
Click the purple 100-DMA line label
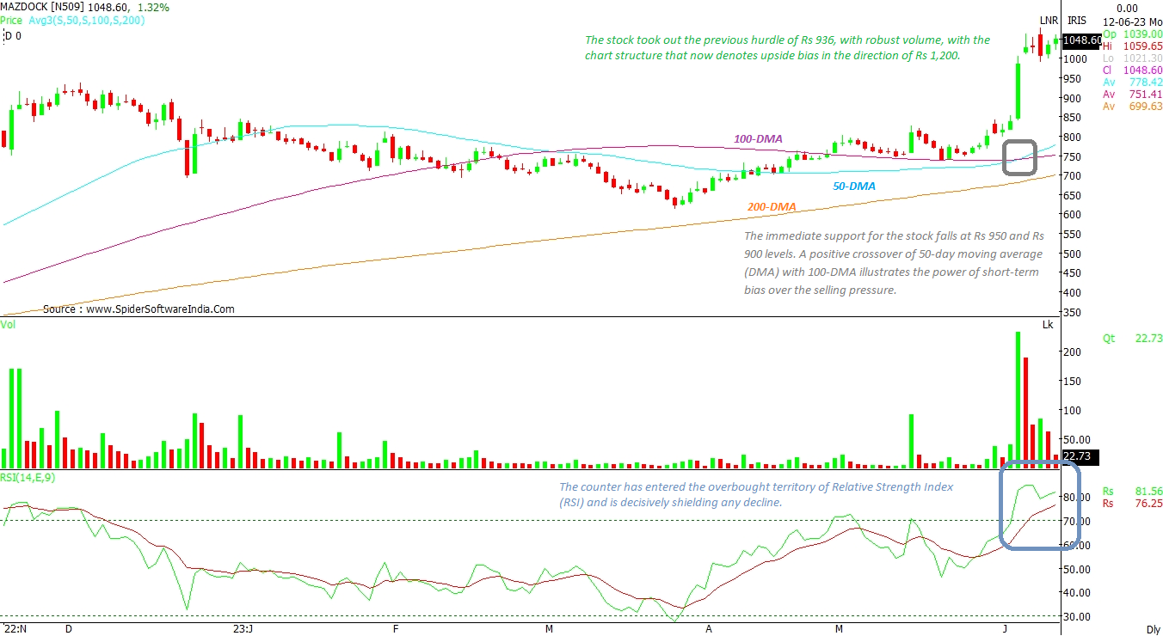coord(757,138)
